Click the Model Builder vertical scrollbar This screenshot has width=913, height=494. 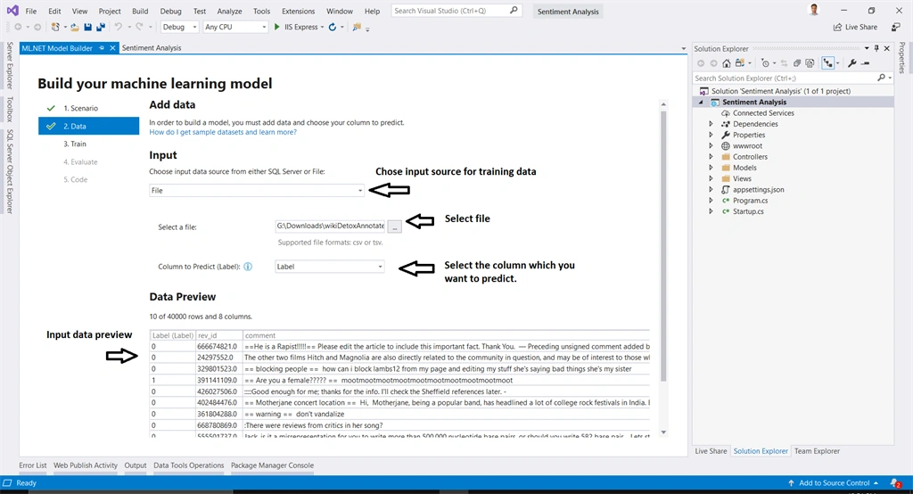(x=663, y=246)
